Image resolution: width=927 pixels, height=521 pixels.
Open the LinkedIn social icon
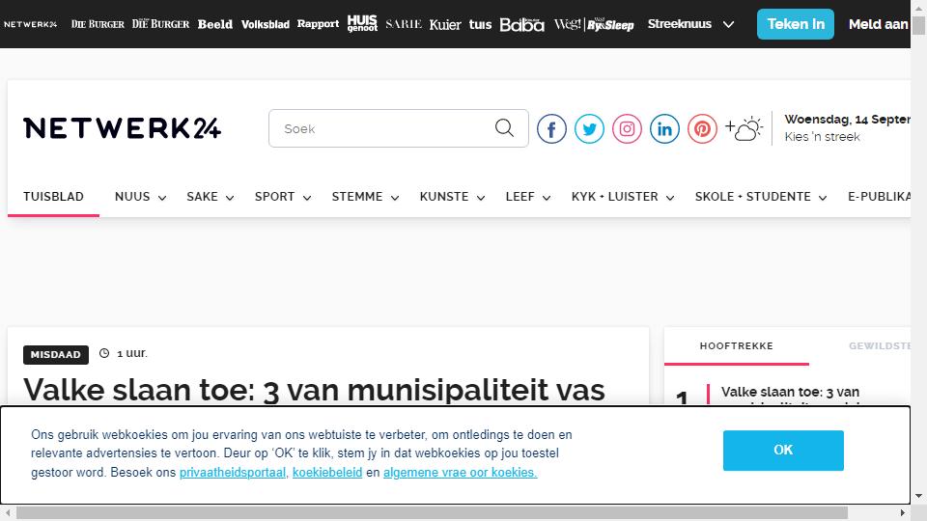[x=664, y=128]
